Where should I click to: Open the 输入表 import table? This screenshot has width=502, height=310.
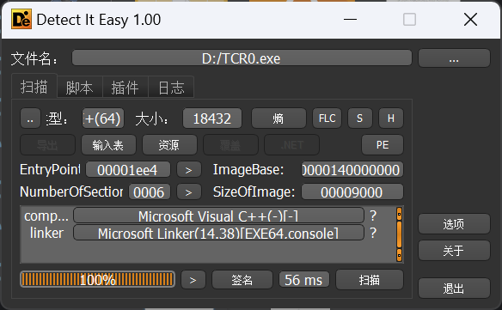point(108,145)
